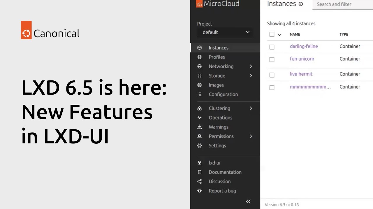Click Container type in fun-unicorn row
Viewport: 373px width, 209px height.
[350, 59]
